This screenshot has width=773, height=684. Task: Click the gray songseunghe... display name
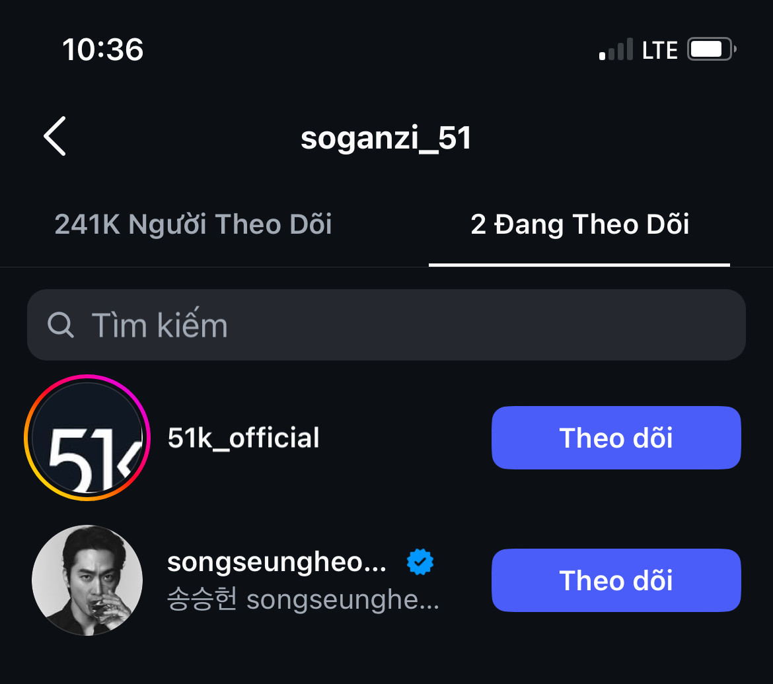click(x=342, y=601)
